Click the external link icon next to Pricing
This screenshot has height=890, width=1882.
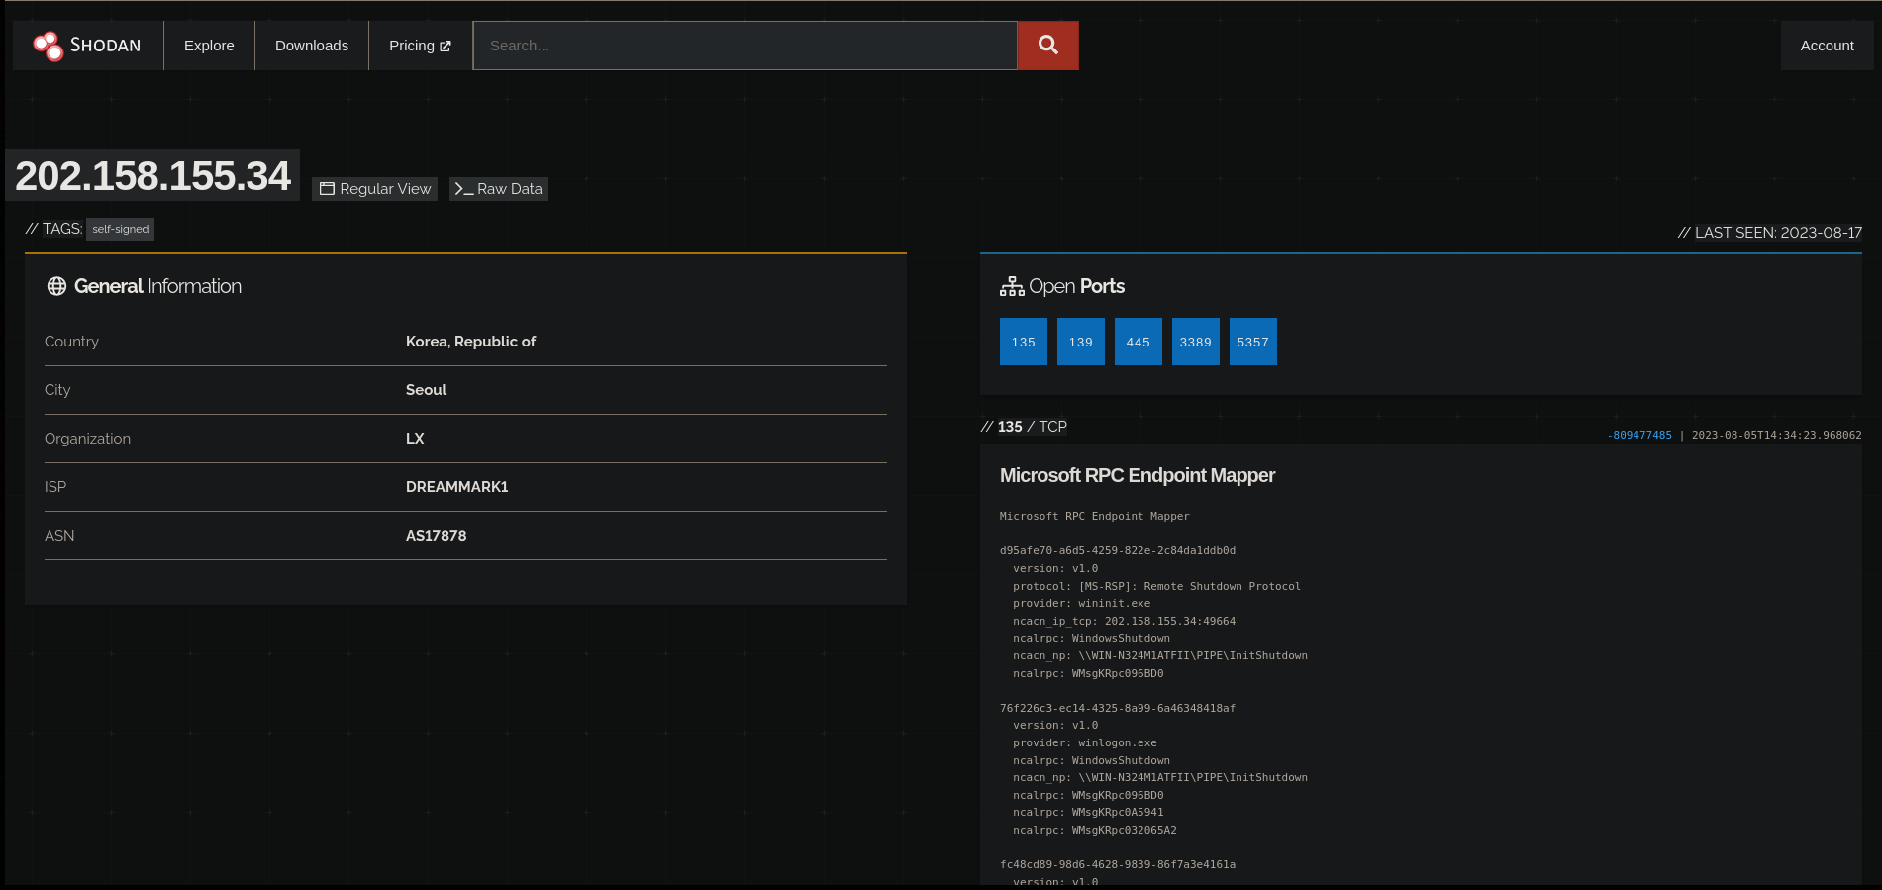click(x=446, y=47)
